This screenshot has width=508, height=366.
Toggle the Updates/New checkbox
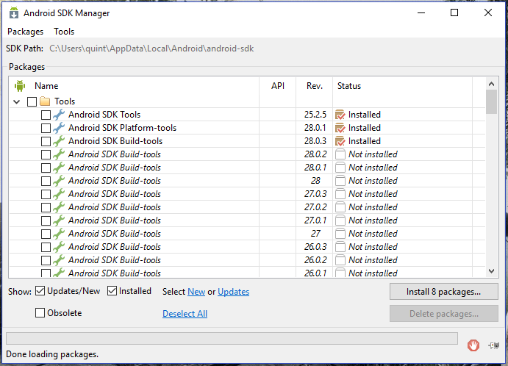coord(40,291)
